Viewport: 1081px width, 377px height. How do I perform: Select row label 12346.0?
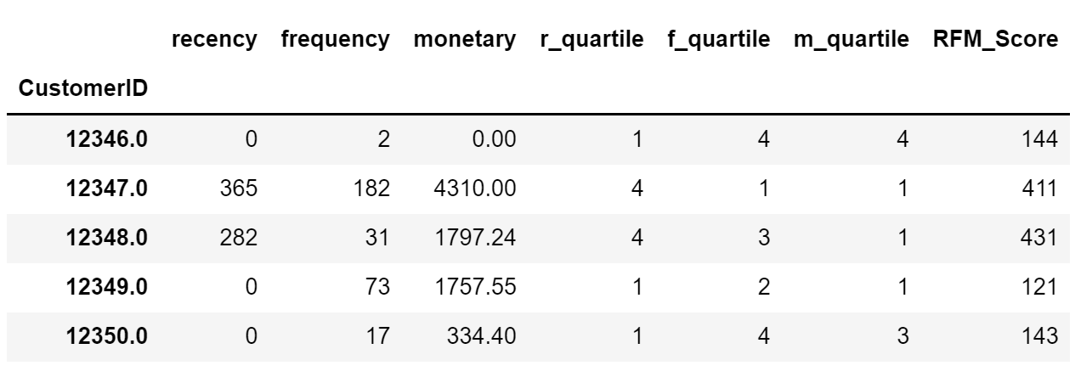coord(109,141)
